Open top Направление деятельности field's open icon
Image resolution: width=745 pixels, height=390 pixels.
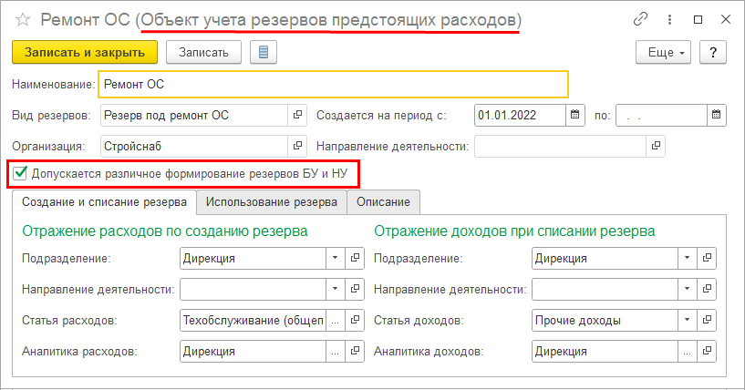(655, 145)
